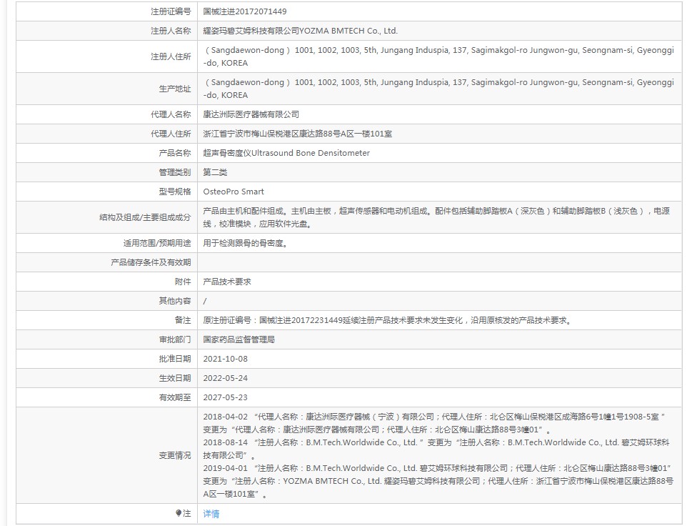Select management class value 第二类
Image resolution: width=687 pixels, height=526 pixels.
tap(215, 172)
